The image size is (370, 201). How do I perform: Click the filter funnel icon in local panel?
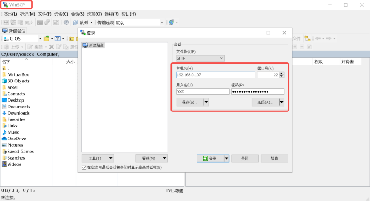click(x=58, y=38)
